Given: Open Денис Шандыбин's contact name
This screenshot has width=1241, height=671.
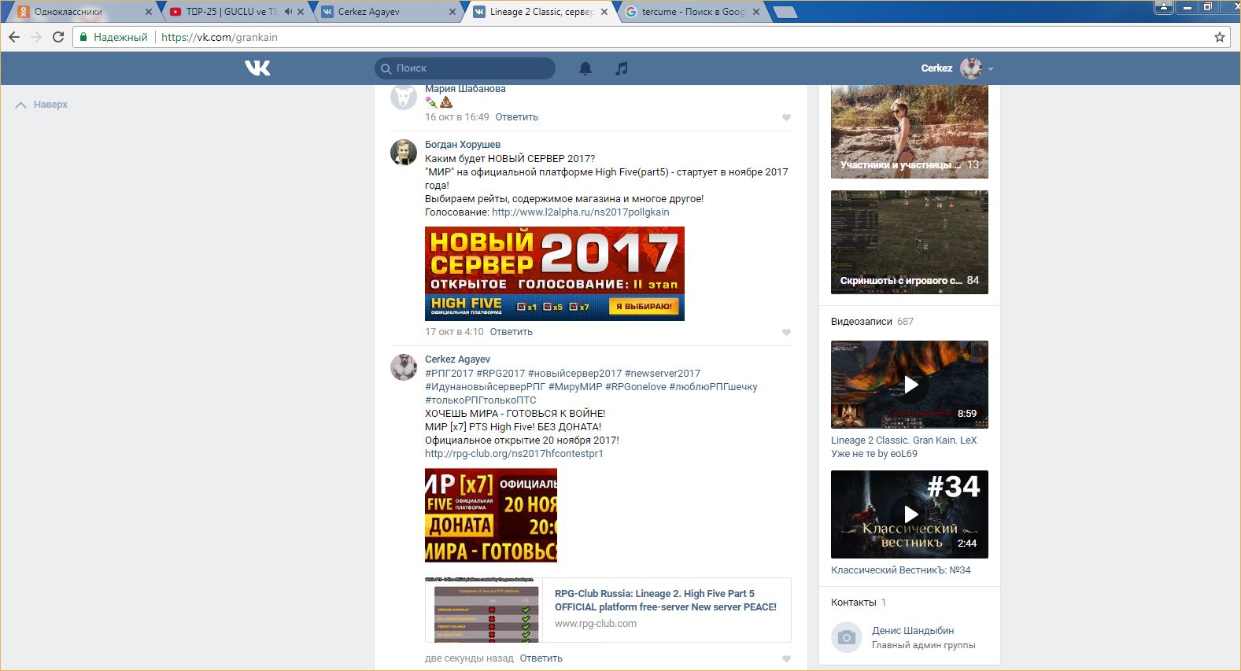Looking at the screenshot, I should (x=913, y=631).
